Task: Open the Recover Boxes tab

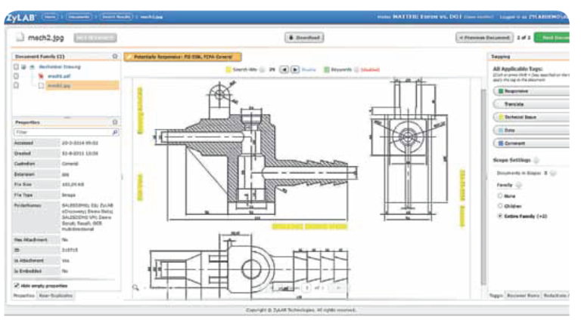Action: tap(525, 295)
